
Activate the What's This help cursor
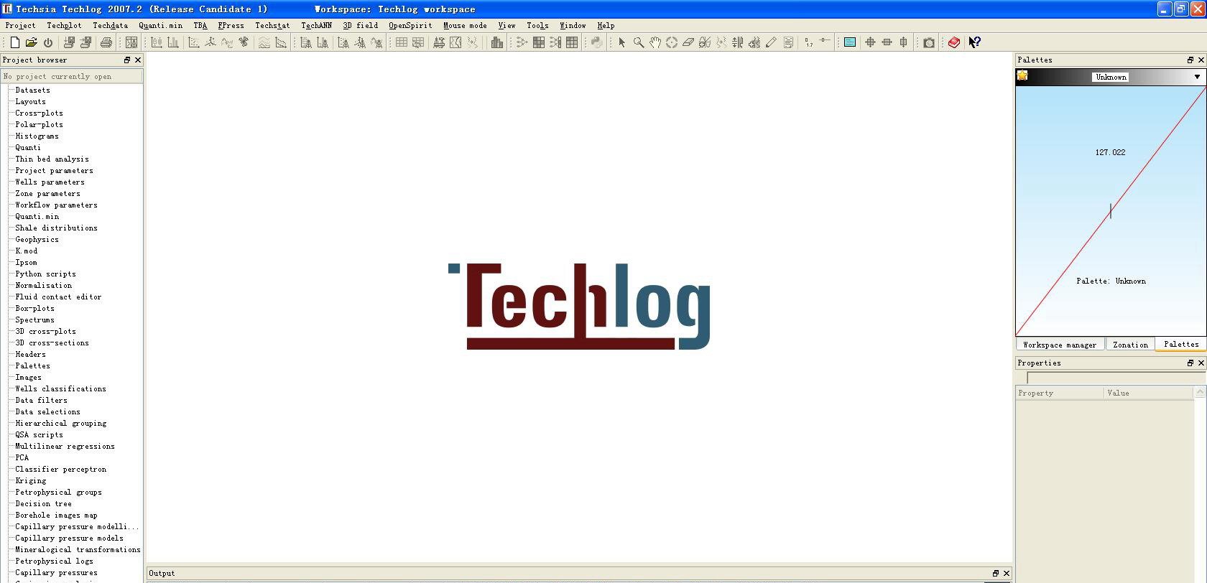(x=975, y=42)
